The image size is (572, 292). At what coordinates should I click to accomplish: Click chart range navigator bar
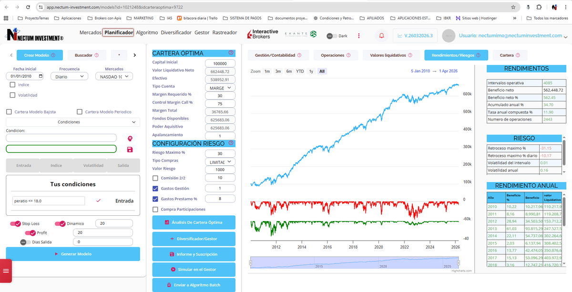tap(354, 263)
